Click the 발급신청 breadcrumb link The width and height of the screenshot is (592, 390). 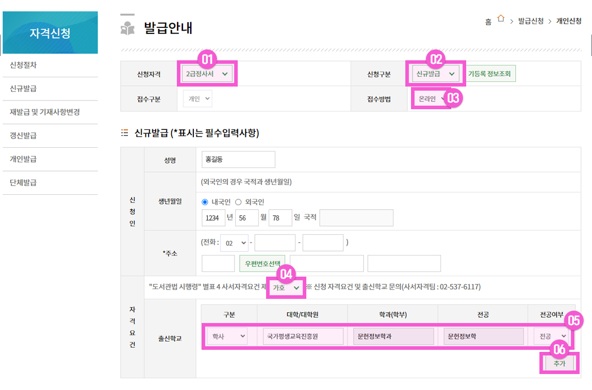pos(531,21)
